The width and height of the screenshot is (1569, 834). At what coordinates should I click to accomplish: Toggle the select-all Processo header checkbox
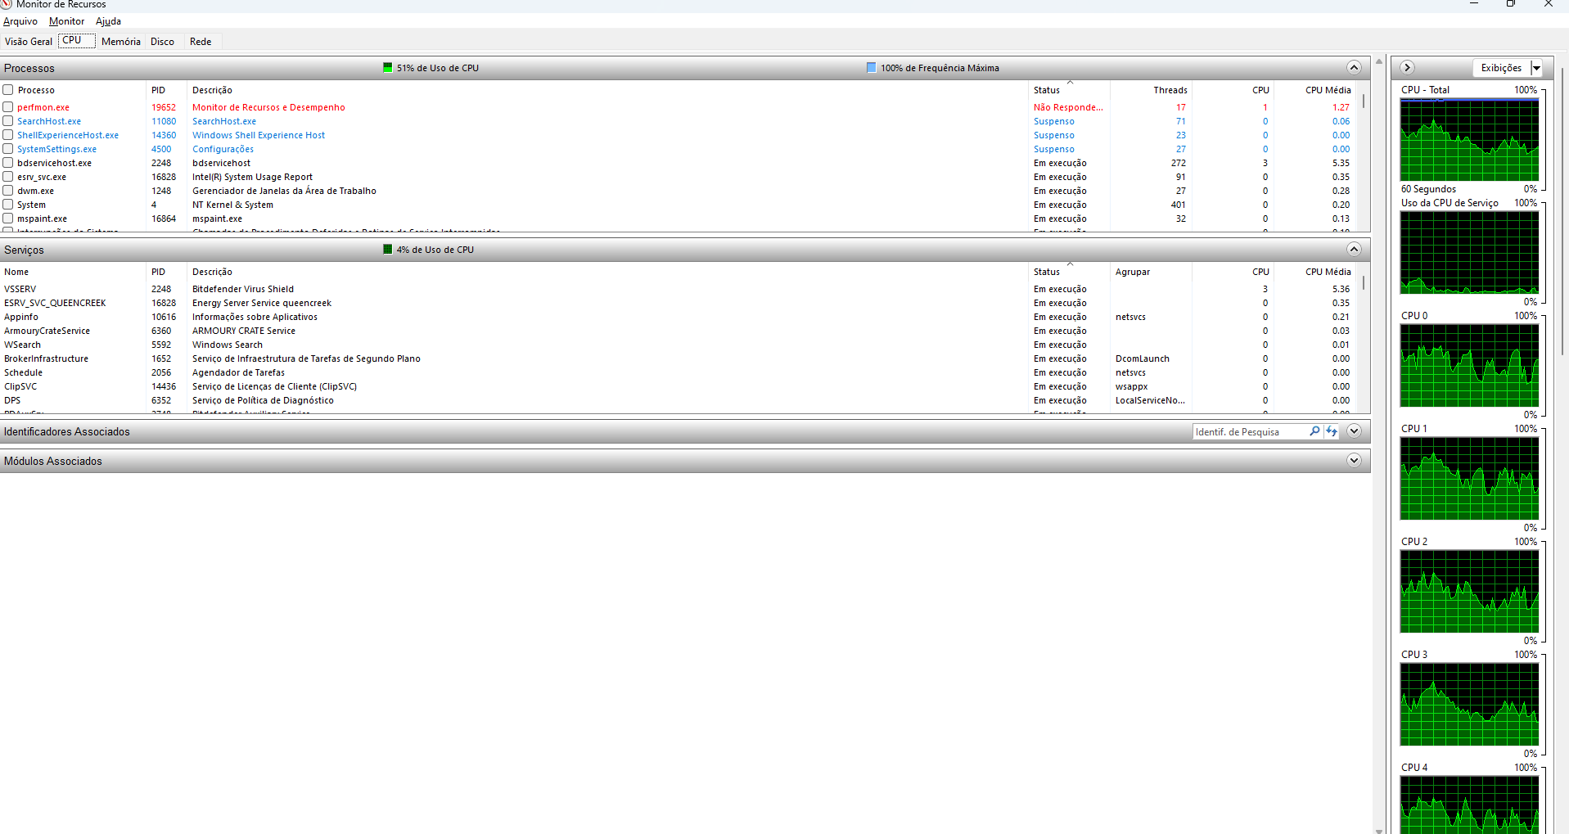(x=8, y=90)
